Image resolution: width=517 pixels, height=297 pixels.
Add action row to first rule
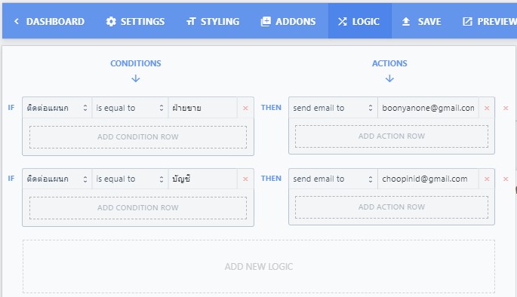(x=392, y=136)
